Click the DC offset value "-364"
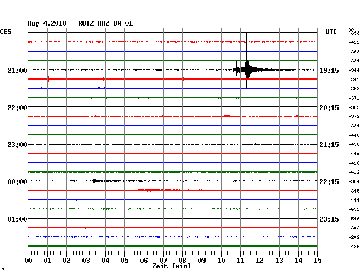 click(x=354, y=181)
